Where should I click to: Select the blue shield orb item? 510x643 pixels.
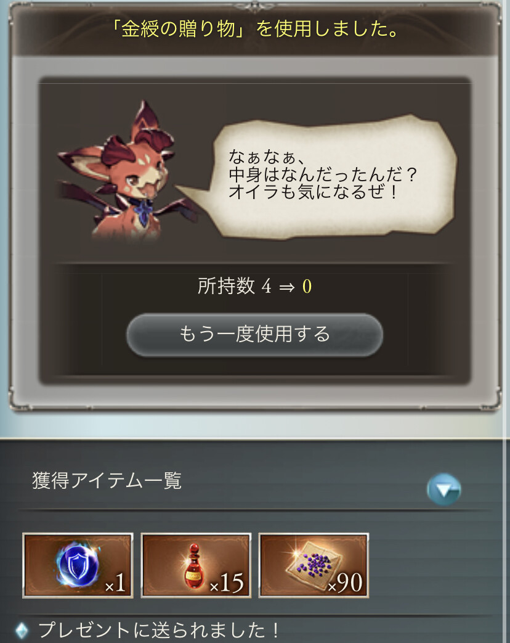point(78,565)
